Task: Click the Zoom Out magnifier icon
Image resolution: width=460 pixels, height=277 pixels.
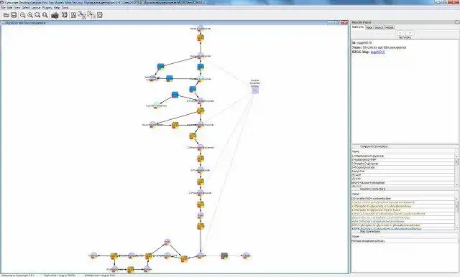Action: (x=22, y=15)
